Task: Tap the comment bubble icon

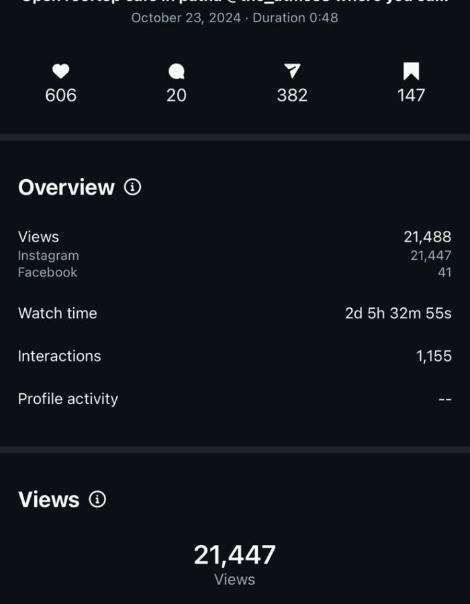Action: (177, 71)
